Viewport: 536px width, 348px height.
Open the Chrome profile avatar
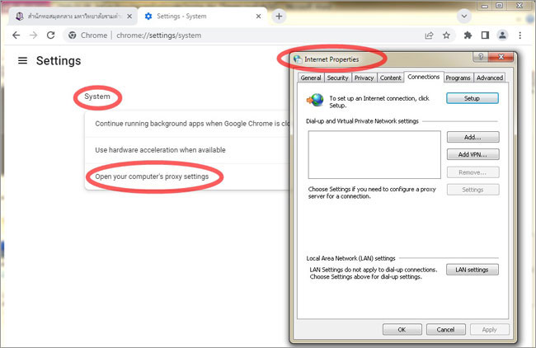(503, 35)
